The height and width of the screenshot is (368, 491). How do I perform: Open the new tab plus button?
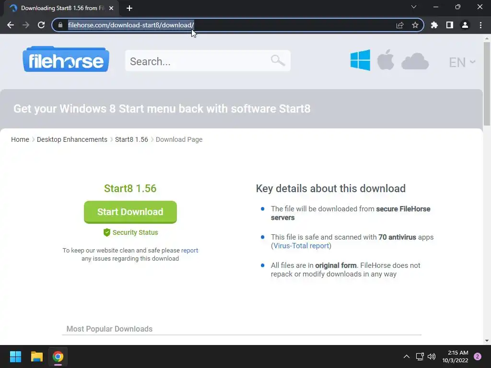coord(129,8)
